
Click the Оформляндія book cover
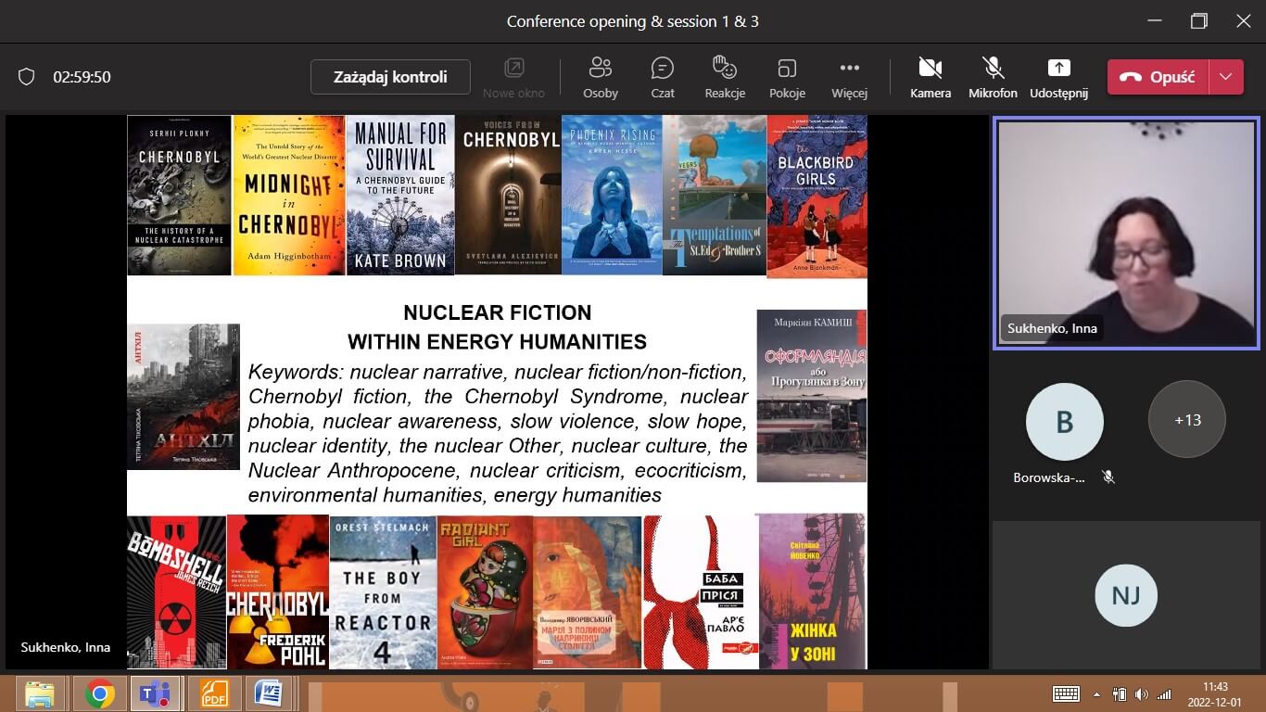(812, 396)
